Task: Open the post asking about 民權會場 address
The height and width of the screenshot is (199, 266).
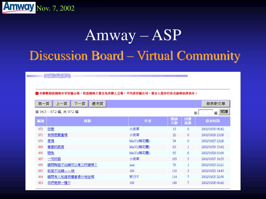Action: pyautogui.click(x=71, y=177)
